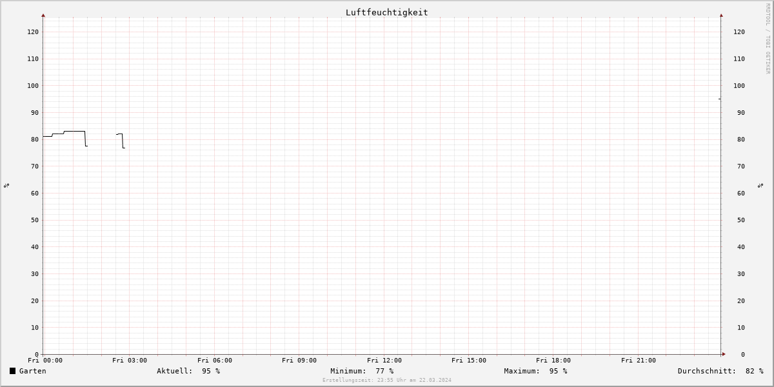Click the Fri 06:00 time axis label
This screenshot has height=387, width=774.
pos(215,361)
